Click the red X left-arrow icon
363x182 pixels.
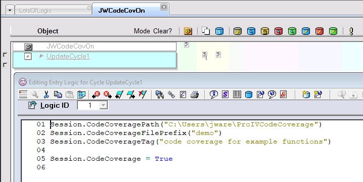click(x=96, y=95)
